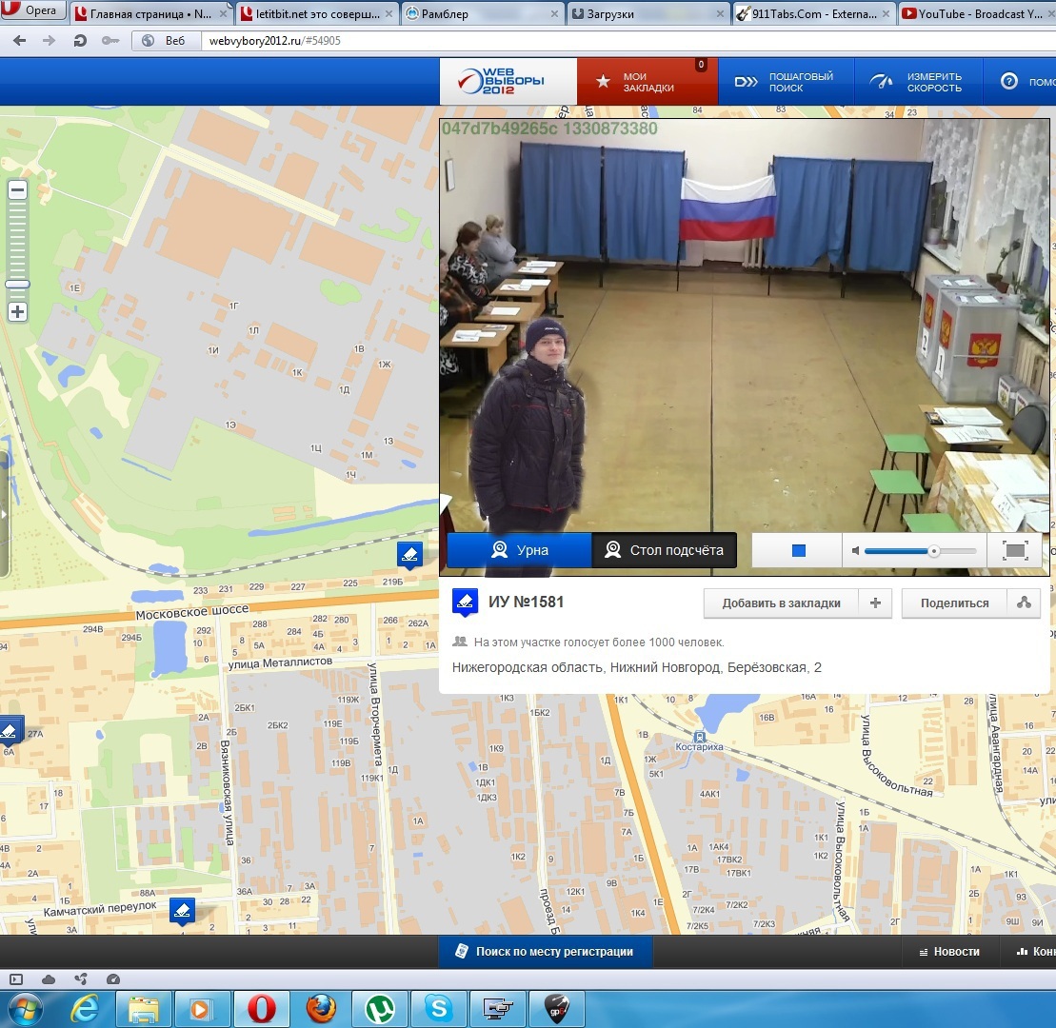Stop the video stream playback
The width and height of the screenshot is (1056, 1028).
[799, 551]
